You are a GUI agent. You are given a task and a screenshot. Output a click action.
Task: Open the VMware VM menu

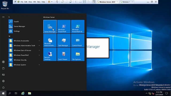click(34, 2)
